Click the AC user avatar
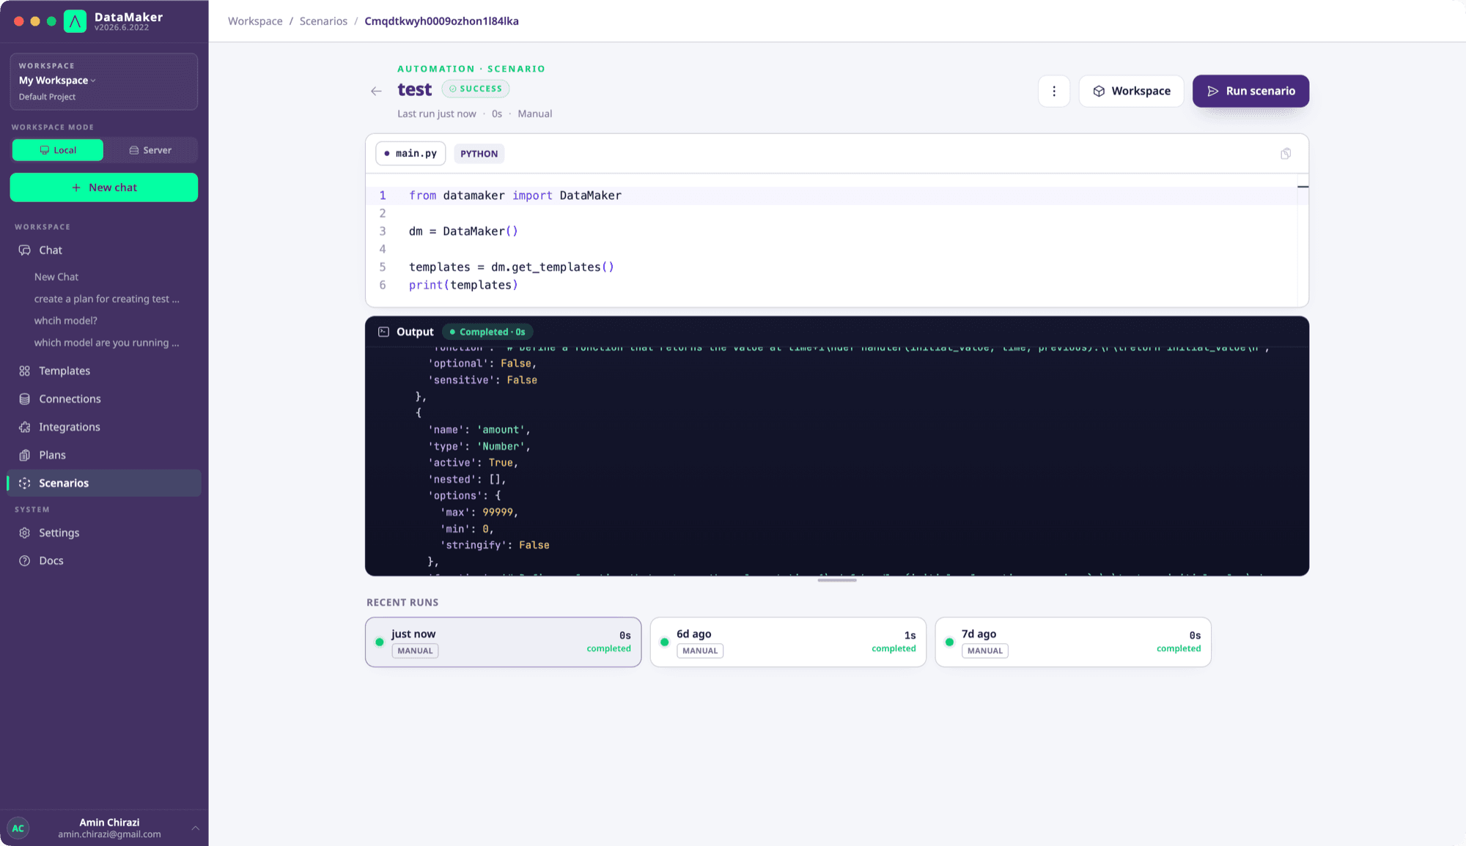1466x846 pixels. (x=18, y=828)
